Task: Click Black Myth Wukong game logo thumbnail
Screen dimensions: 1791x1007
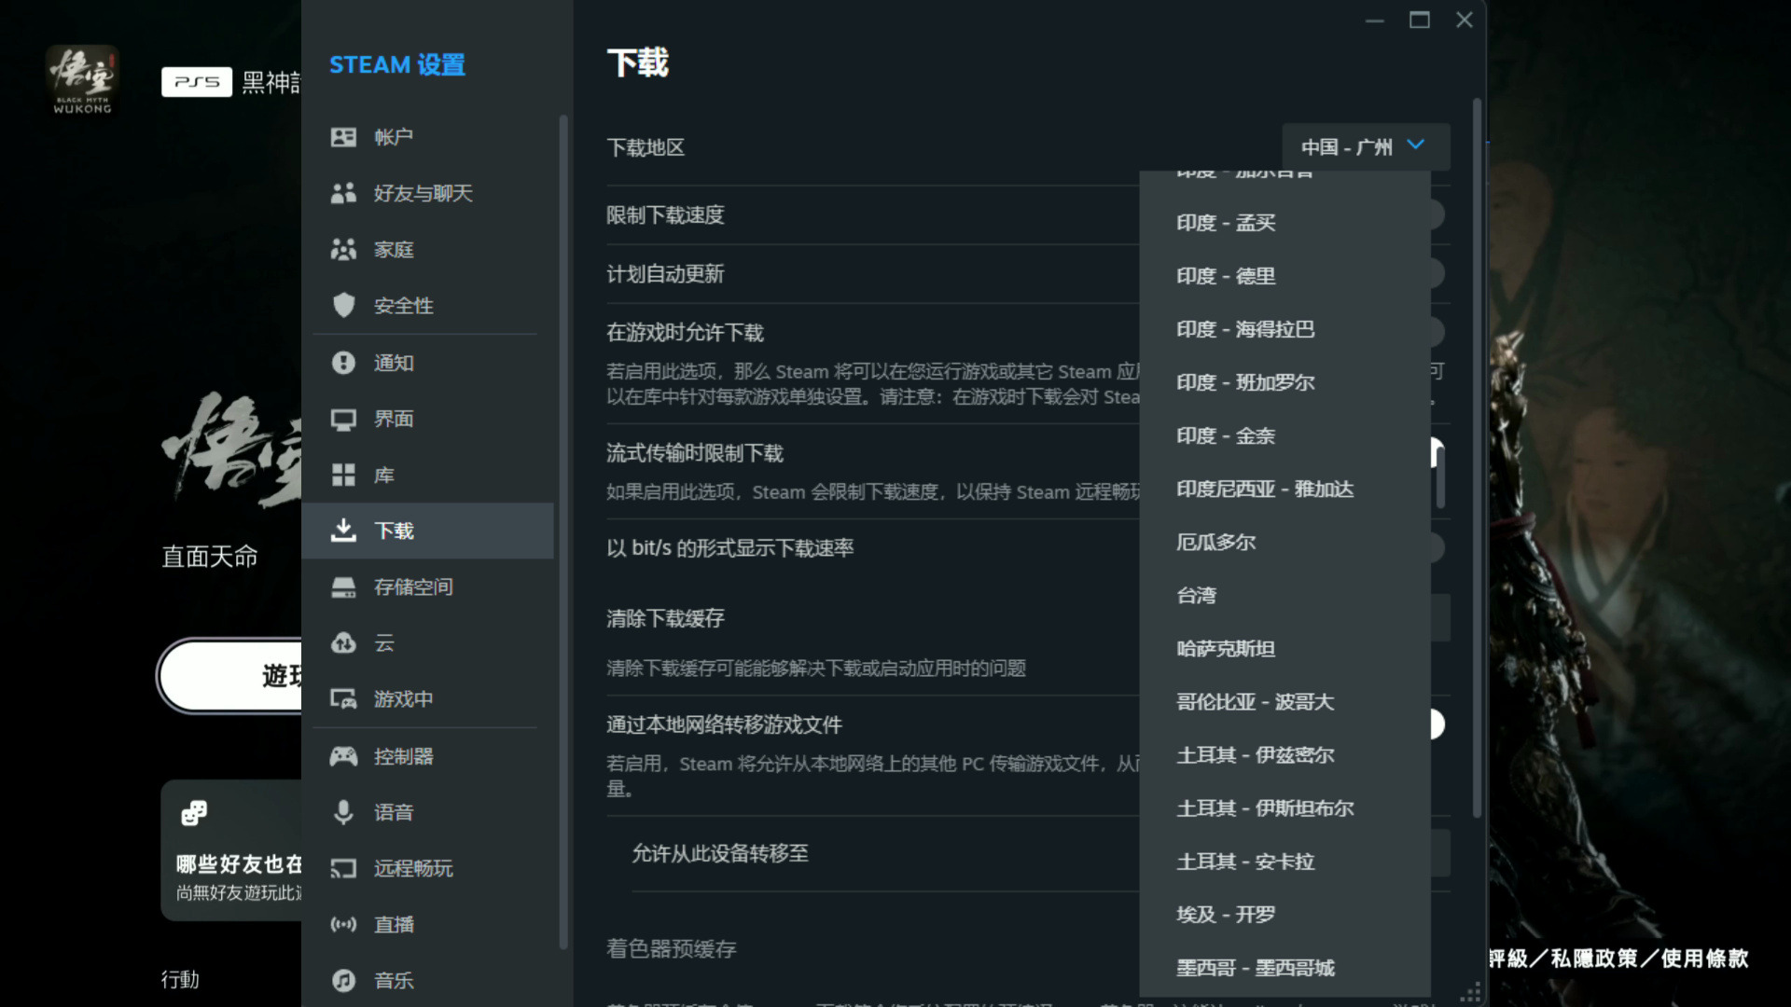Action: pos(82,80)
